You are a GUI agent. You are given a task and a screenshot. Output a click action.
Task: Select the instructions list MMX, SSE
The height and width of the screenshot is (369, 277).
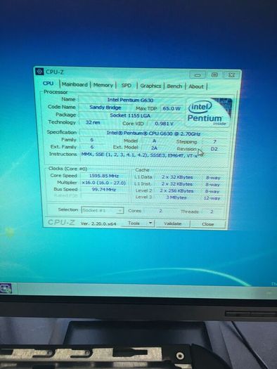(139, 155)
